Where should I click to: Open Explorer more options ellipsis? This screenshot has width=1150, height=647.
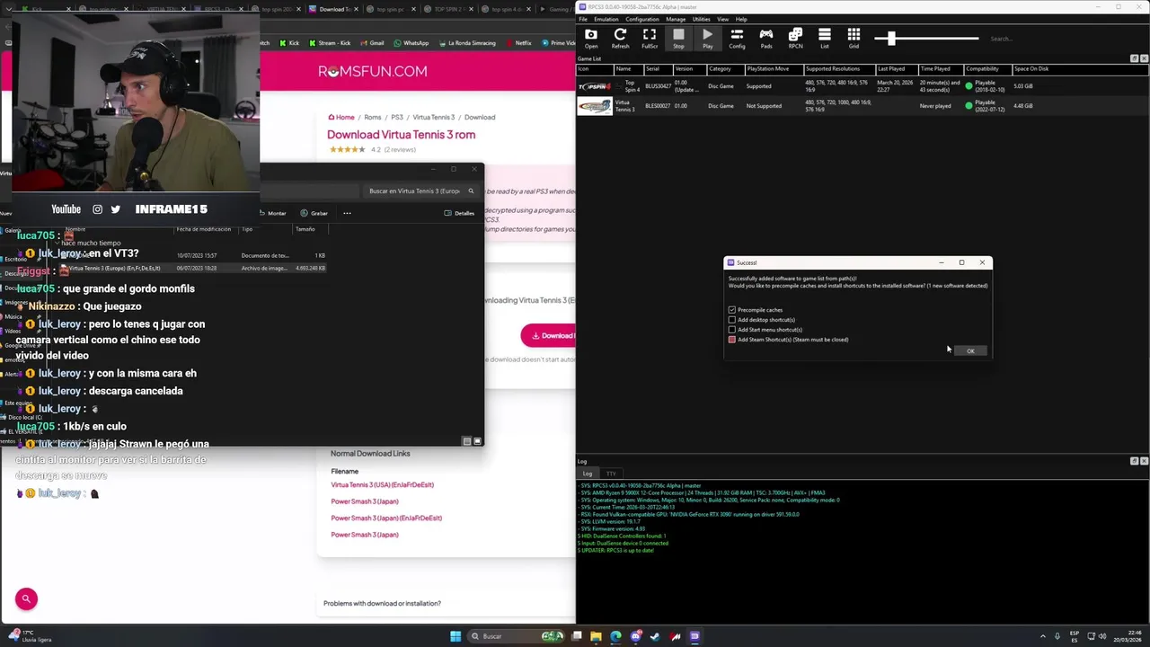pos(347,213)
